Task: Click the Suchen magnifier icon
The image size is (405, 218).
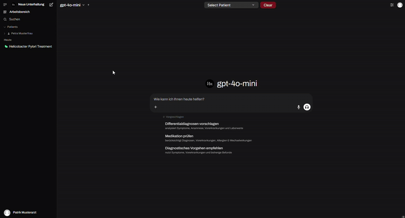Action: click(x=5, y=19)
